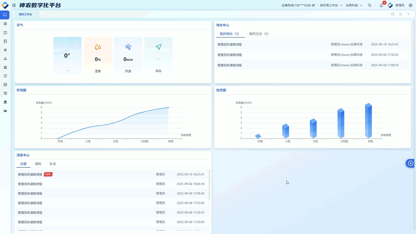This screenshot has height=234, width=416.
Task: Open the to-do dated 2025-09-04 17:08:19
Action: click(230, 65)
